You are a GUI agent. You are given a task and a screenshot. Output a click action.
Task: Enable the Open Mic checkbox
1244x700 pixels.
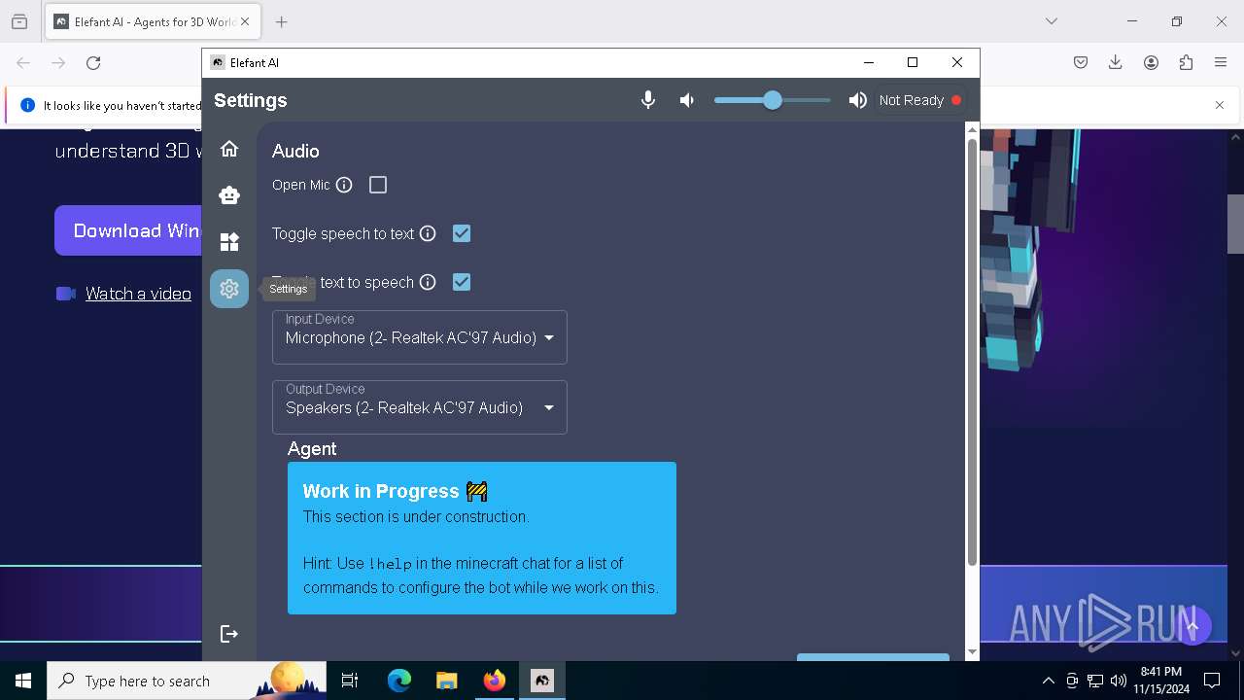(x=378, y=185)
